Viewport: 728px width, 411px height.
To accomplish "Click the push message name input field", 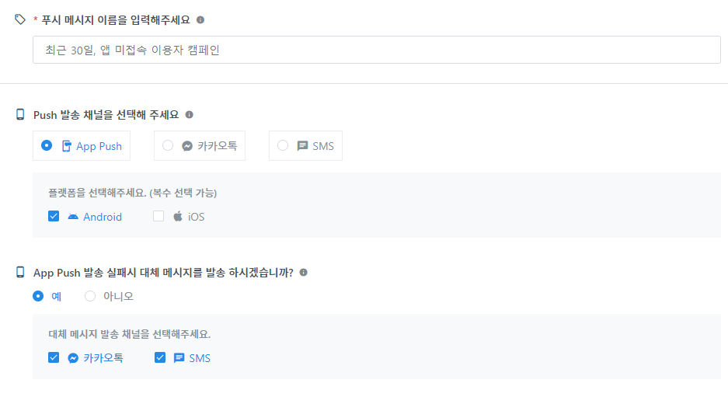I will (x=376, y=50).
